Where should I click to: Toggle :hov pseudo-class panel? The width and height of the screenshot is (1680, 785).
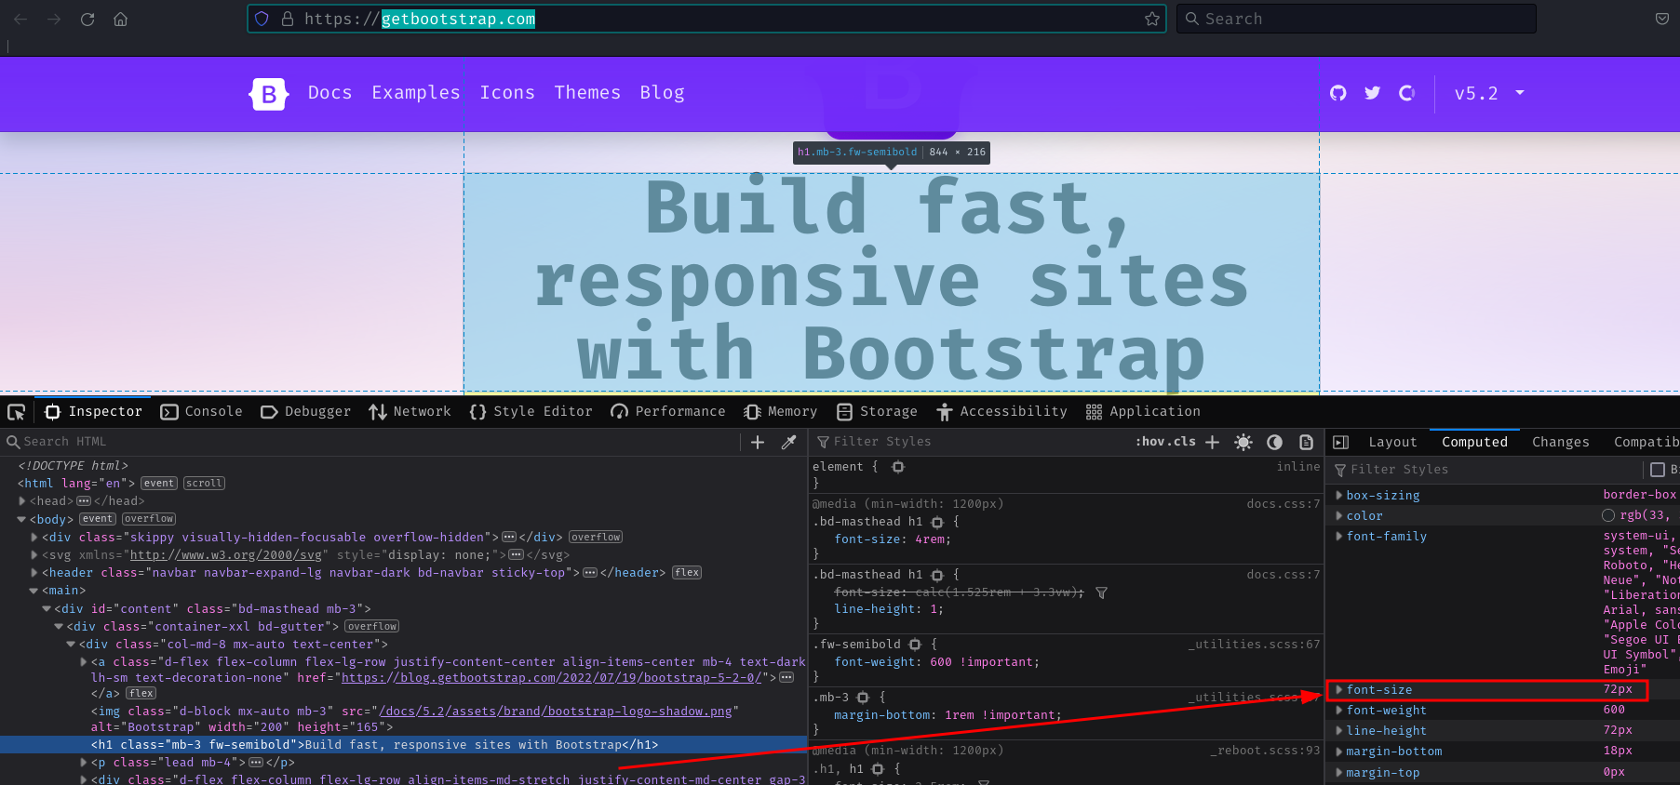(1151, 442)
